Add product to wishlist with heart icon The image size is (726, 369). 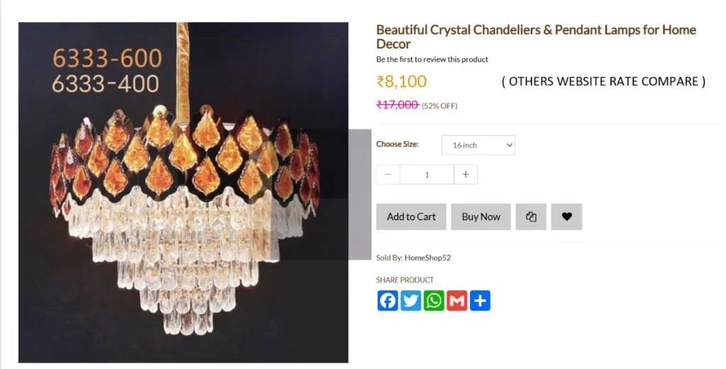pos(566,217)
